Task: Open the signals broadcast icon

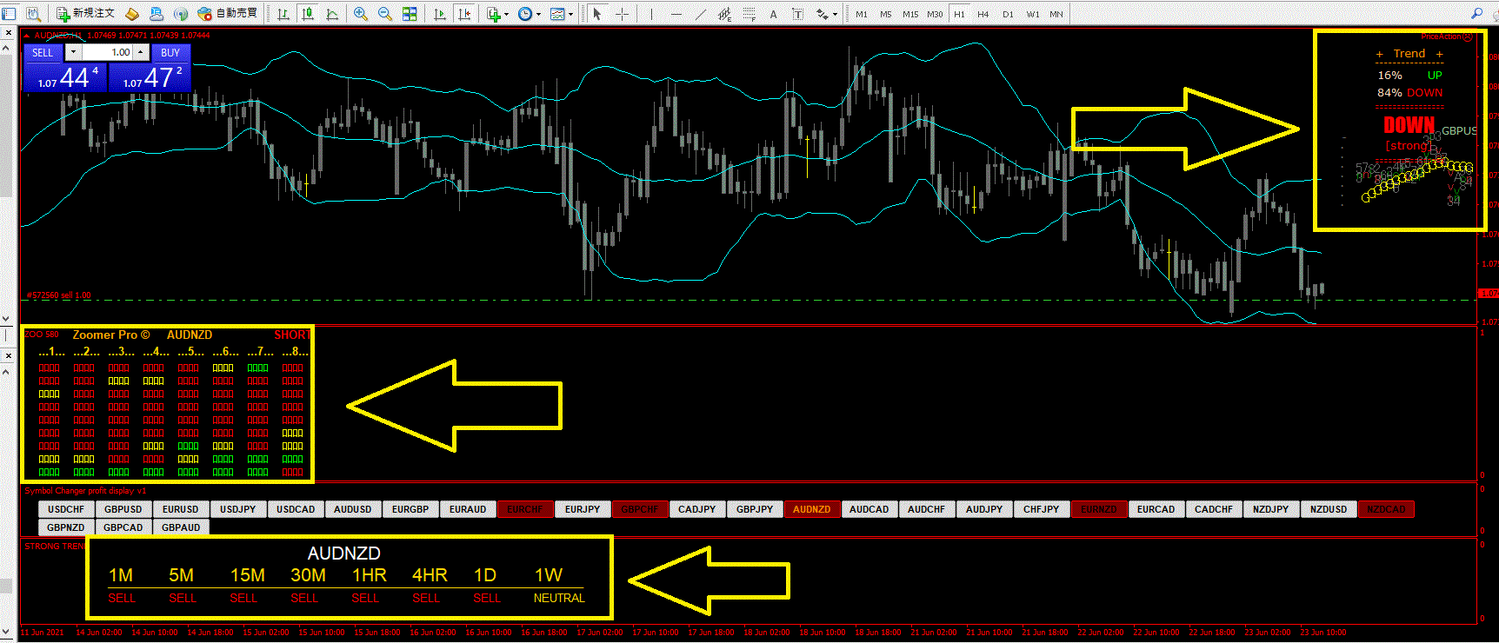Action: [181, 14]
